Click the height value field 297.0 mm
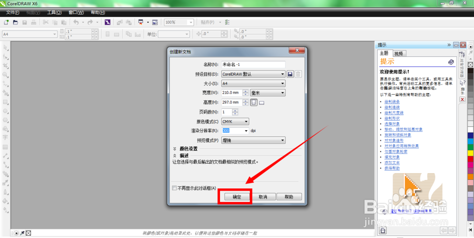Viewport: 474px width, 238px height. tap(232, 103)
